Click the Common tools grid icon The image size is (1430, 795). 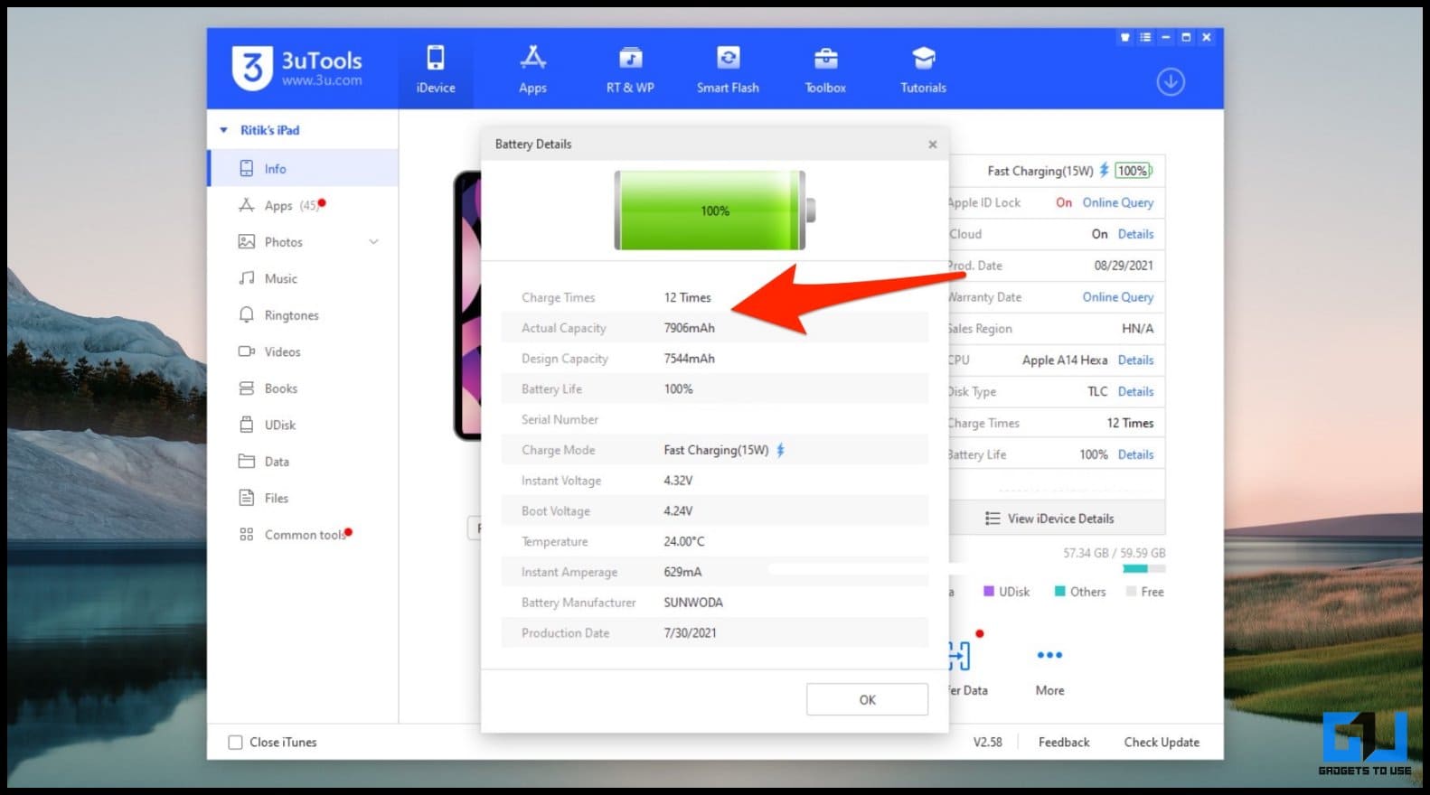click(x=246, y=534)
